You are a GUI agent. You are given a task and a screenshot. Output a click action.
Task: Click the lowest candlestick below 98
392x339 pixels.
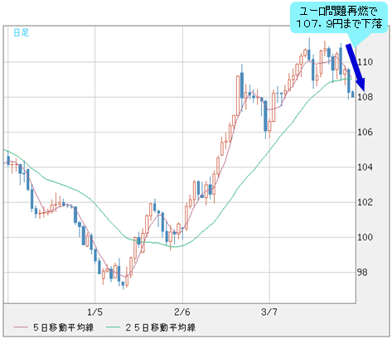pos(123,284)
